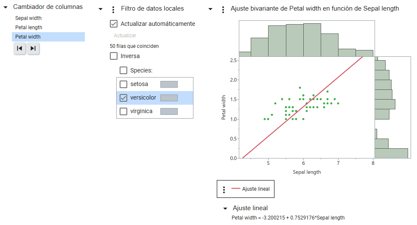Check the setosa checkbox

123,84
